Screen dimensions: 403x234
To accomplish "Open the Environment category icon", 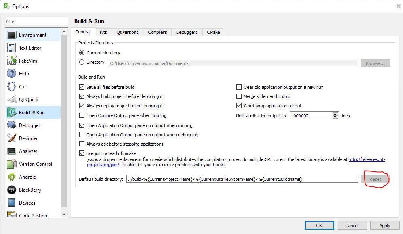I will 12,35.
